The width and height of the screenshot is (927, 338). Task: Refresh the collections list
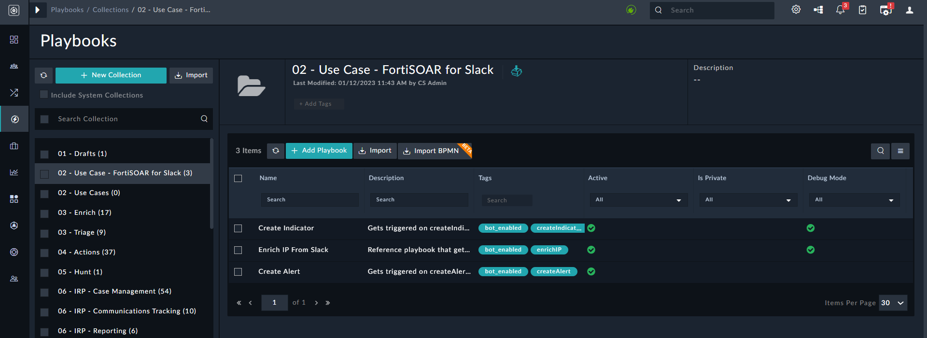point(43,75)
